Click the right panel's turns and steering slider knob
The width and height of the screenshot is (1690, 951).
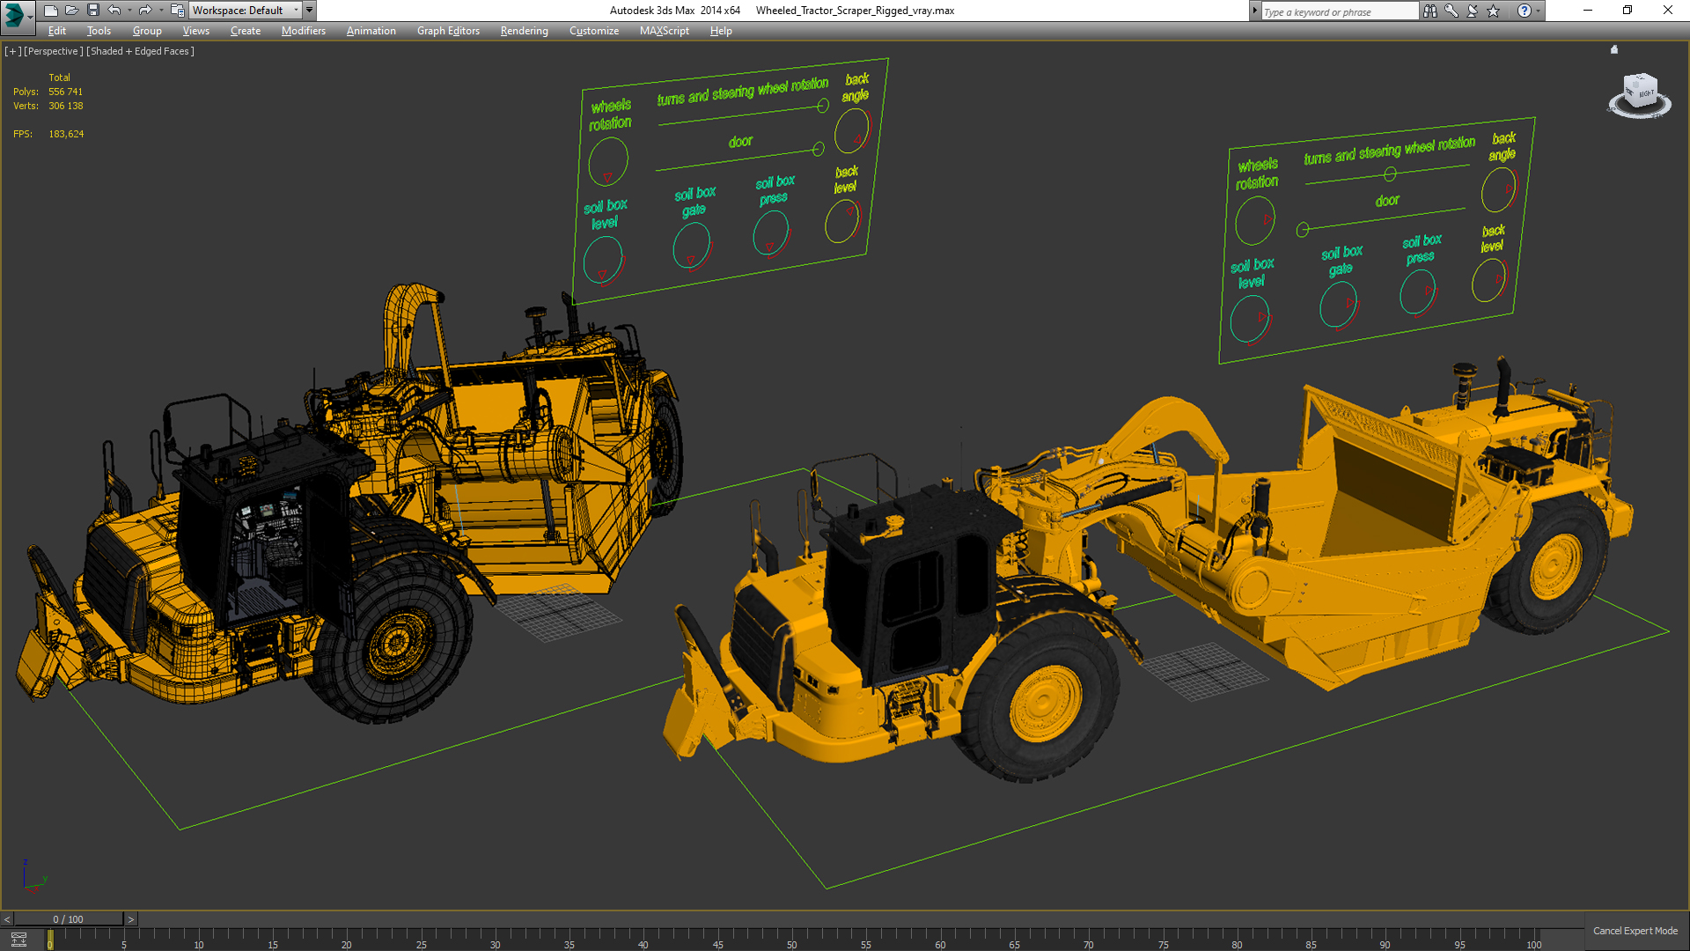[x=1390, y=173]
